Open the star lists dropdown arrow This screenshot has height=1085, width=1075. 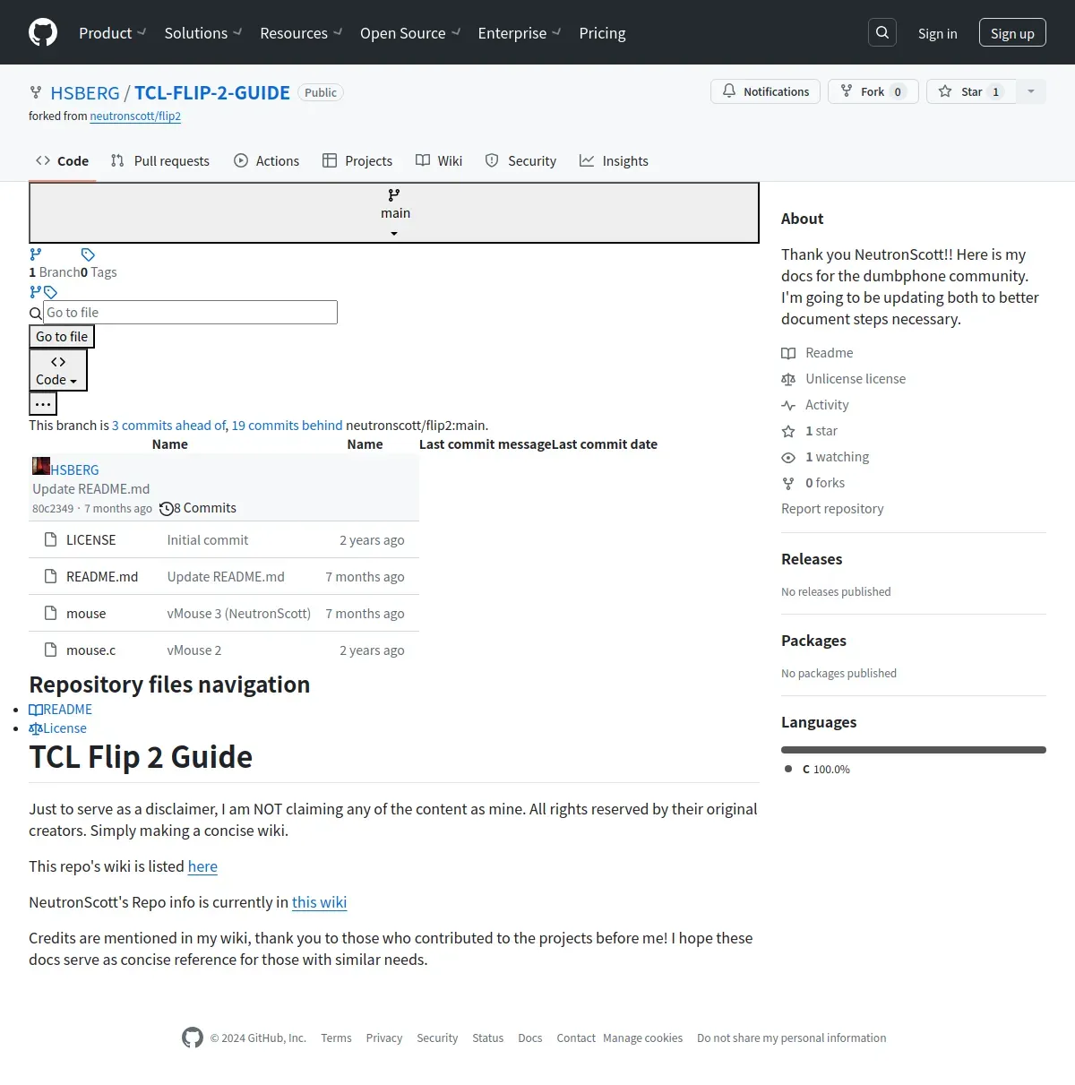tap(1031, 91)
